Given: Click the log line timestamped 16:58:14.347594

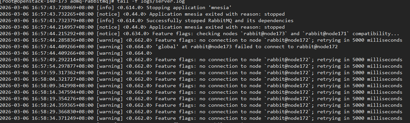Looking at the screenshot, I should click(201, 92).
